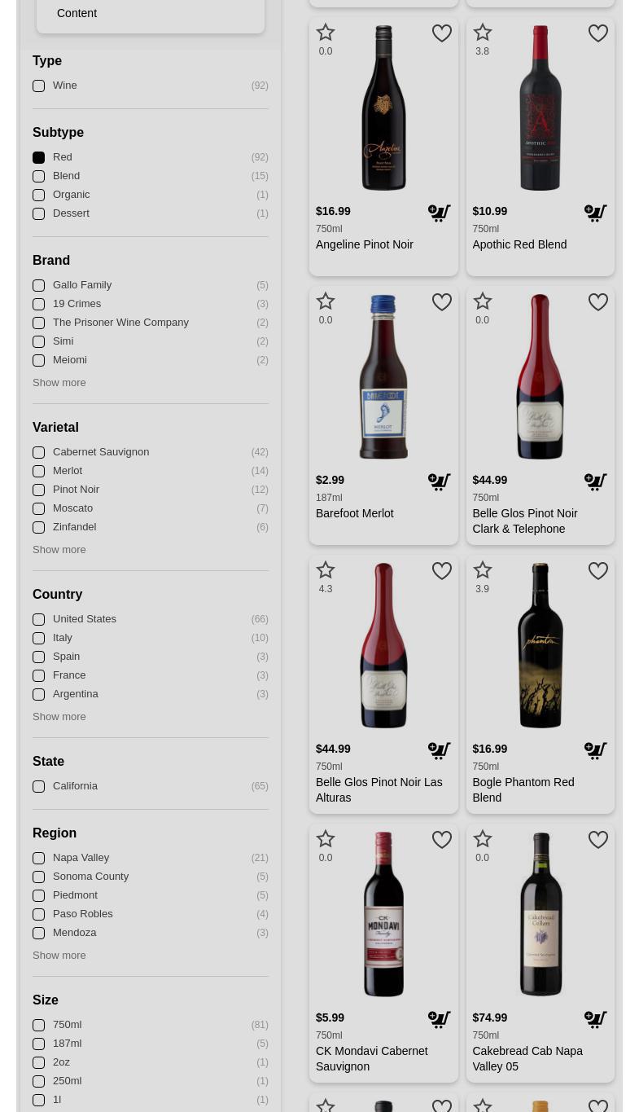
Task: Enable the Napa Valley region filter
Action: click(x=38, y=858)
